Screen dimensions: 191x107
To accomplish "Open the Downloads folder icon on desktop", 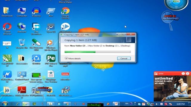I will tap(7, 12).
